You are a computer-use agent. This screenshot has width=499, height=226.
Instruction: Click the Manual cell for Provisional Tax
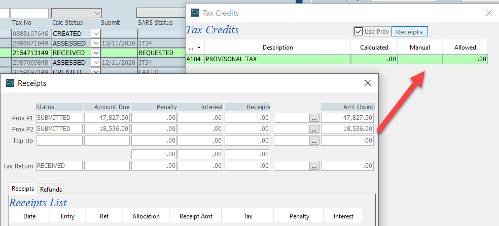[x=420, y=59]
